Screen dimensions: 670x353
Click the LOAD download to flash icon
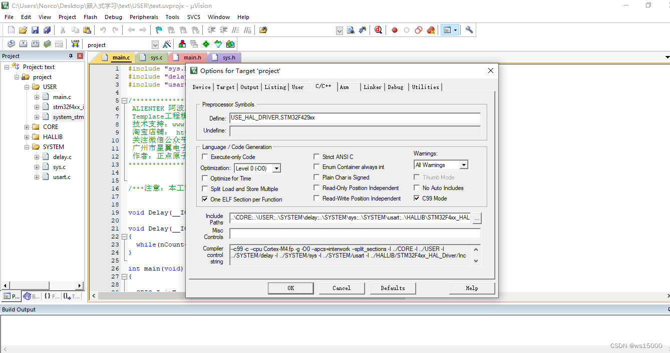[x=75, y=44]
